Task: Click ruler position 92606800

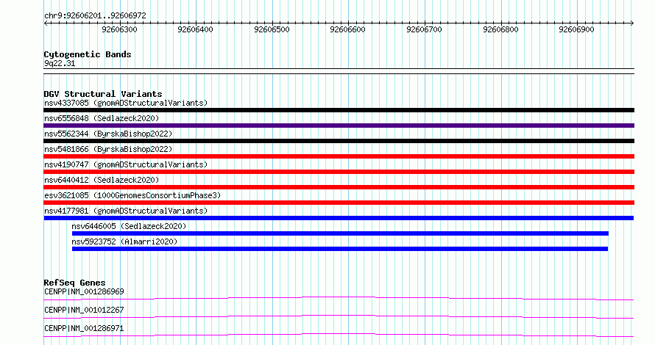Action: pyautogui.click(x=500, y=29)
